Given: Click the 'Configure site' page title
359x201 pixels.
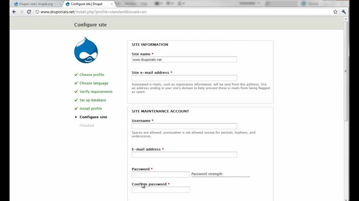Looking at the screenshot, I should tap(90, 25).
